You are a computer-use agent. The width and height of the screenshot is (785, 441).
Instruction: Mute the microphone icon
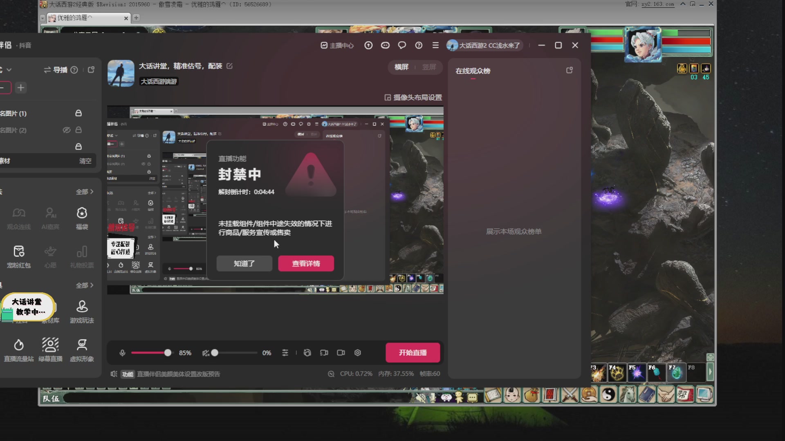(122, 353)
